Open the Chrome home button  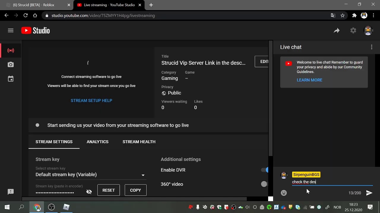(35, 15)
